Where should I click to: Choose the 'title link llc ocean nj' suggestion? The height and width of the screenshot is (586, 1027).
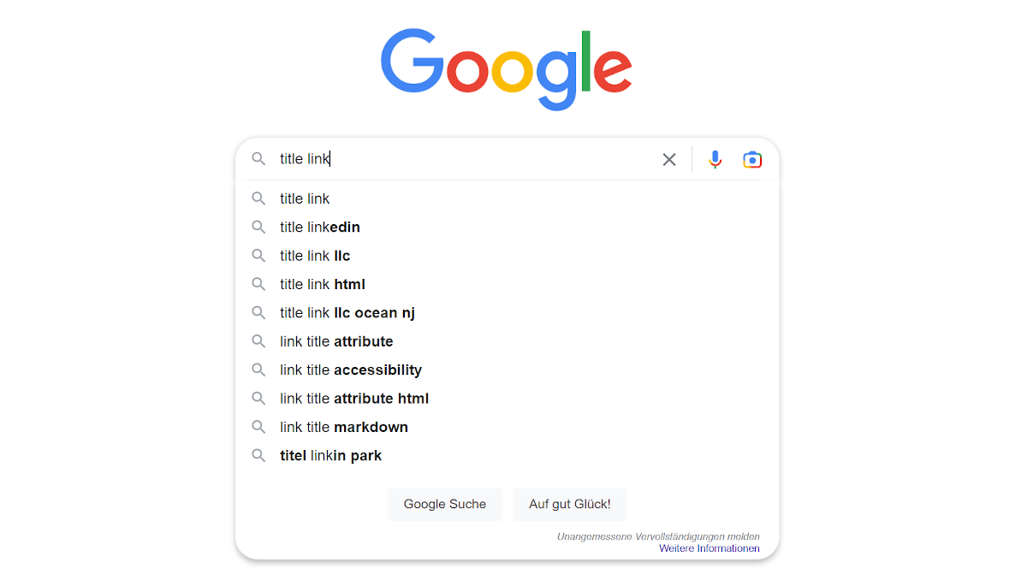(x=347, y=312)
